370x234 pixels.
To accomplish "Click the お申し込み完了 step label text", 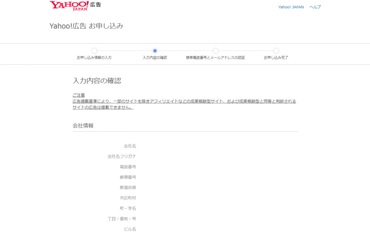I will coord(276,58).
